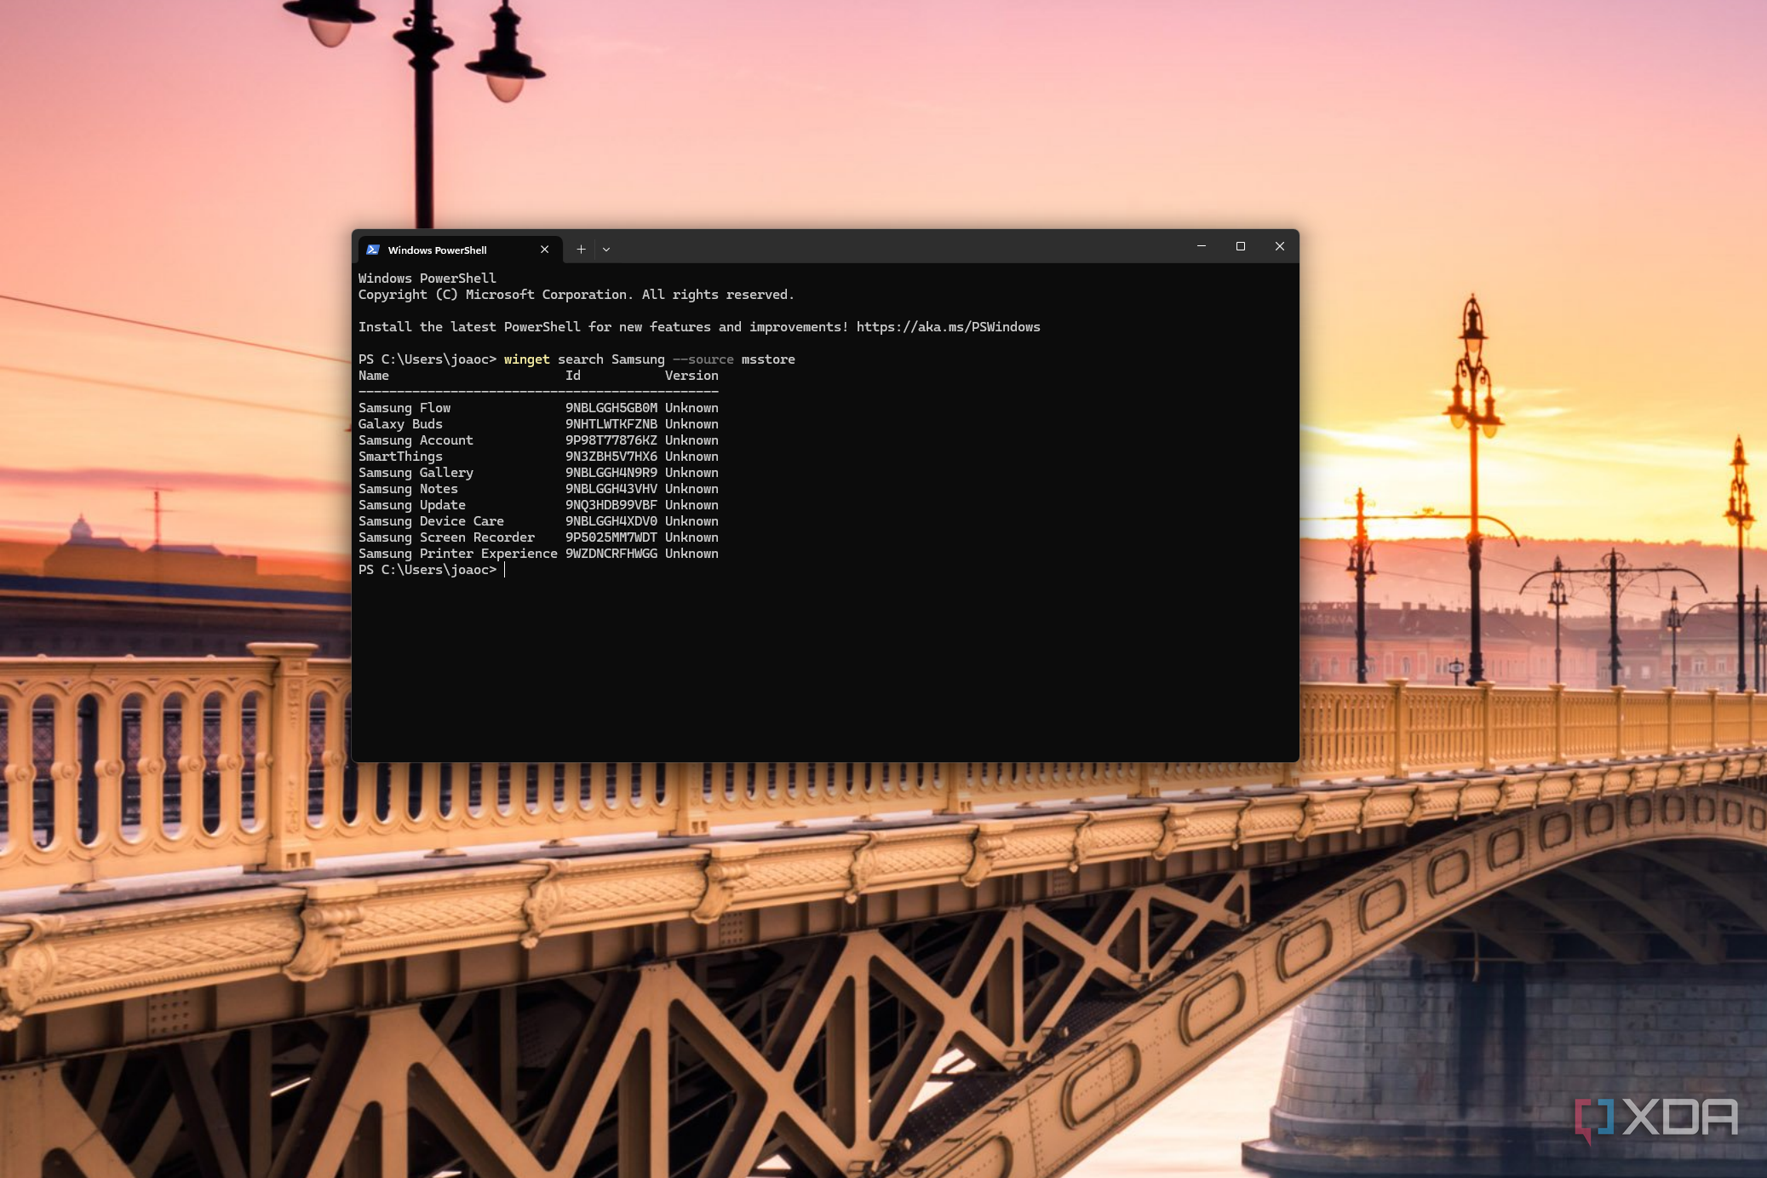Close the terminal window
This screenshot has width=1767, height=1178.
[x=1280, y=246]
